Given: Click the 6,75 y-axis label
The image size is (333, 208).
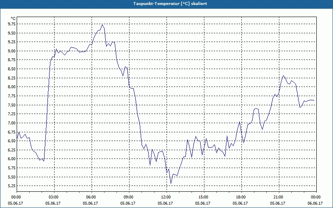Looking at the screenshot, I should tap(12, 132).
